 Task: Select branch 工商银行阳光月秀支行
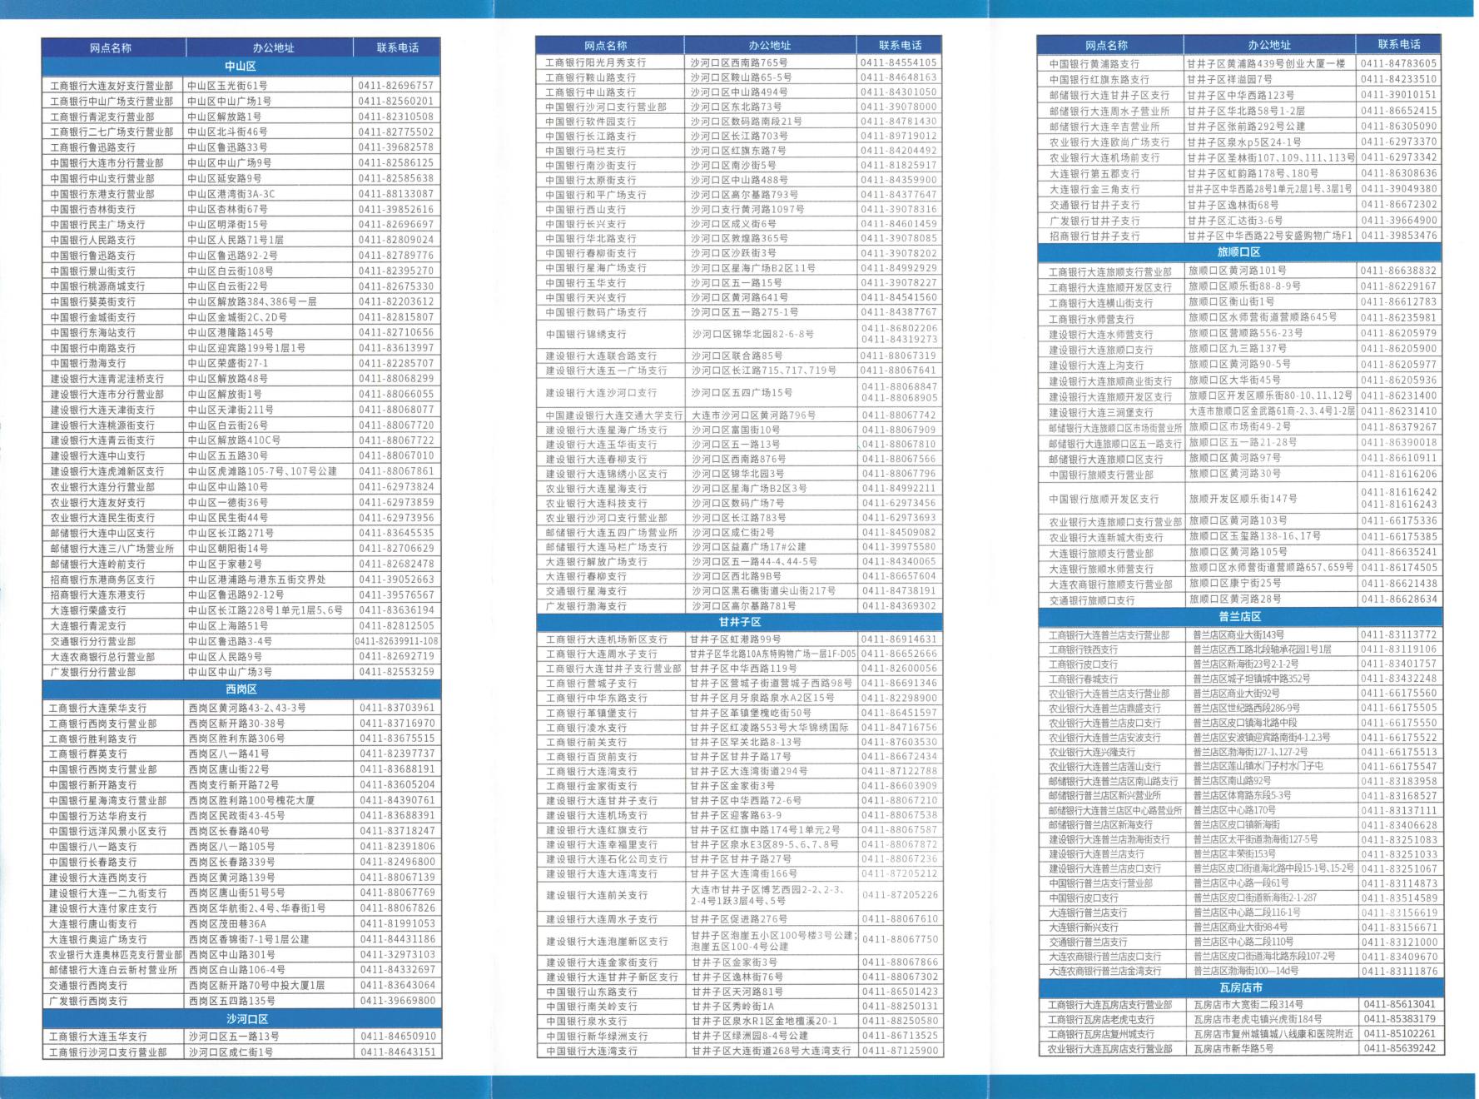click(596, 62)
